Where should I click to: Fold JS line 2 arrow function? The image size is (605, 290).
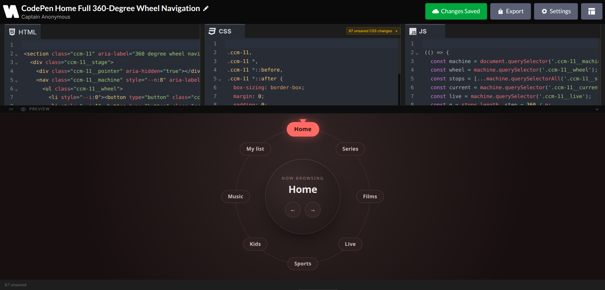point(417,53)
